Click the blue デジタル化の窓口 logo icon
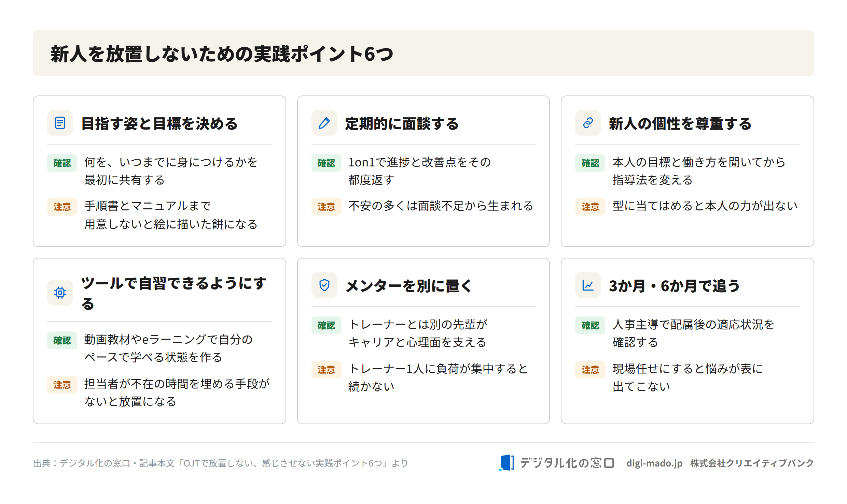The image size is (847, 504). click(506, 463)
